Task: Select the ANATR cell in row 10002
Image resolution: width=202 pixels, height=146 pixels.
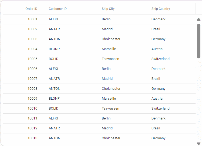Action: click(x=54, y=29)
